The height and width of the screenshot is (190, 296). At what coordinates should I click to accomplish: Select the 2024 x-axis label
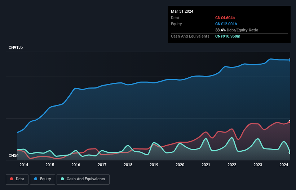pos(284,165)
